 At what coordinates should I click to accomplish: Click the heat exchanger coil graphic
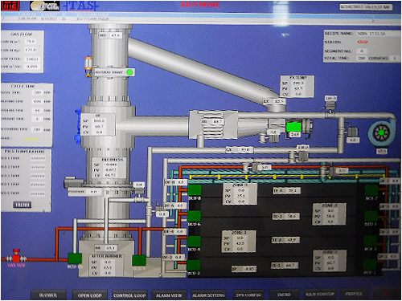213,124
